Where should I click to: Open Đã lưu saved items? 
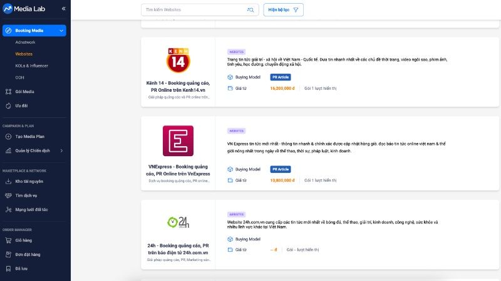point(21,269)
